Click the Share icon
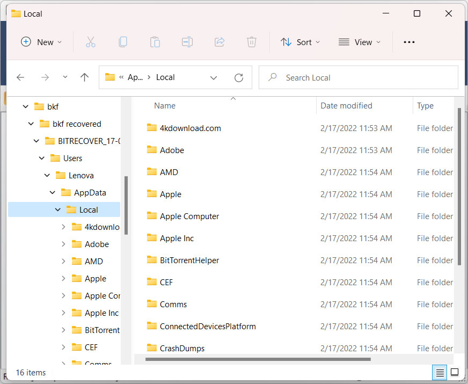 coord(220,42)
